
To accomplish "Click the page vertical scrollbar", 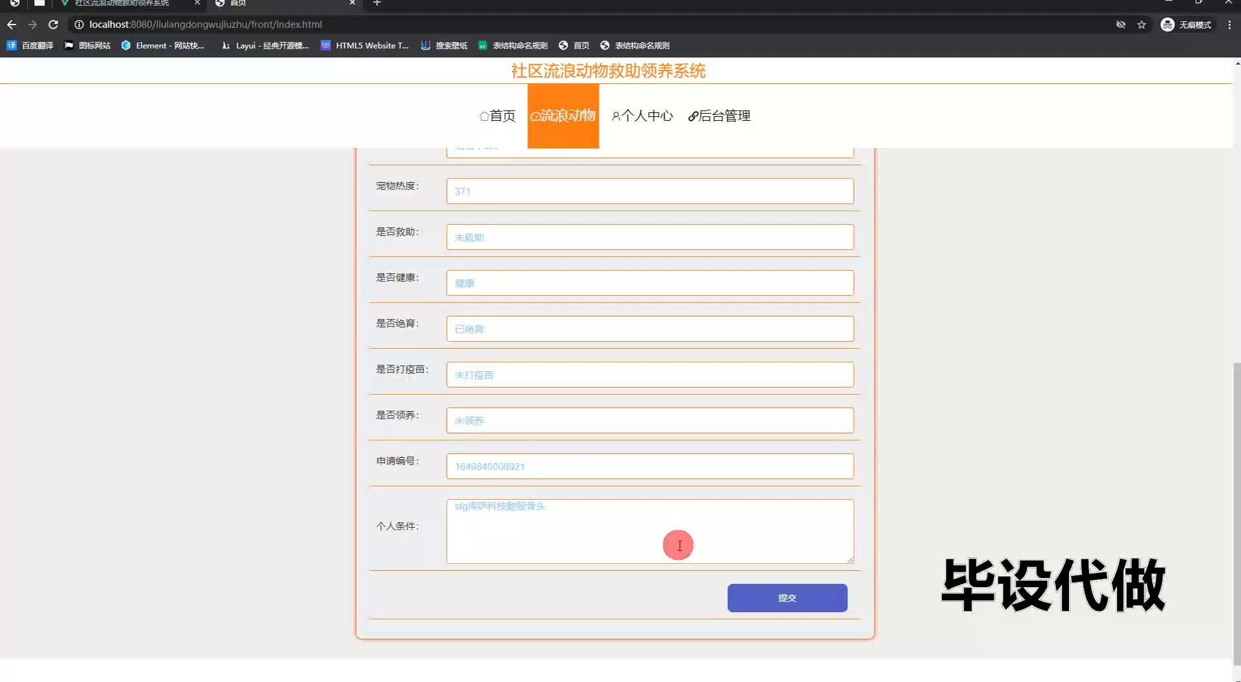I will [1237, 513].
